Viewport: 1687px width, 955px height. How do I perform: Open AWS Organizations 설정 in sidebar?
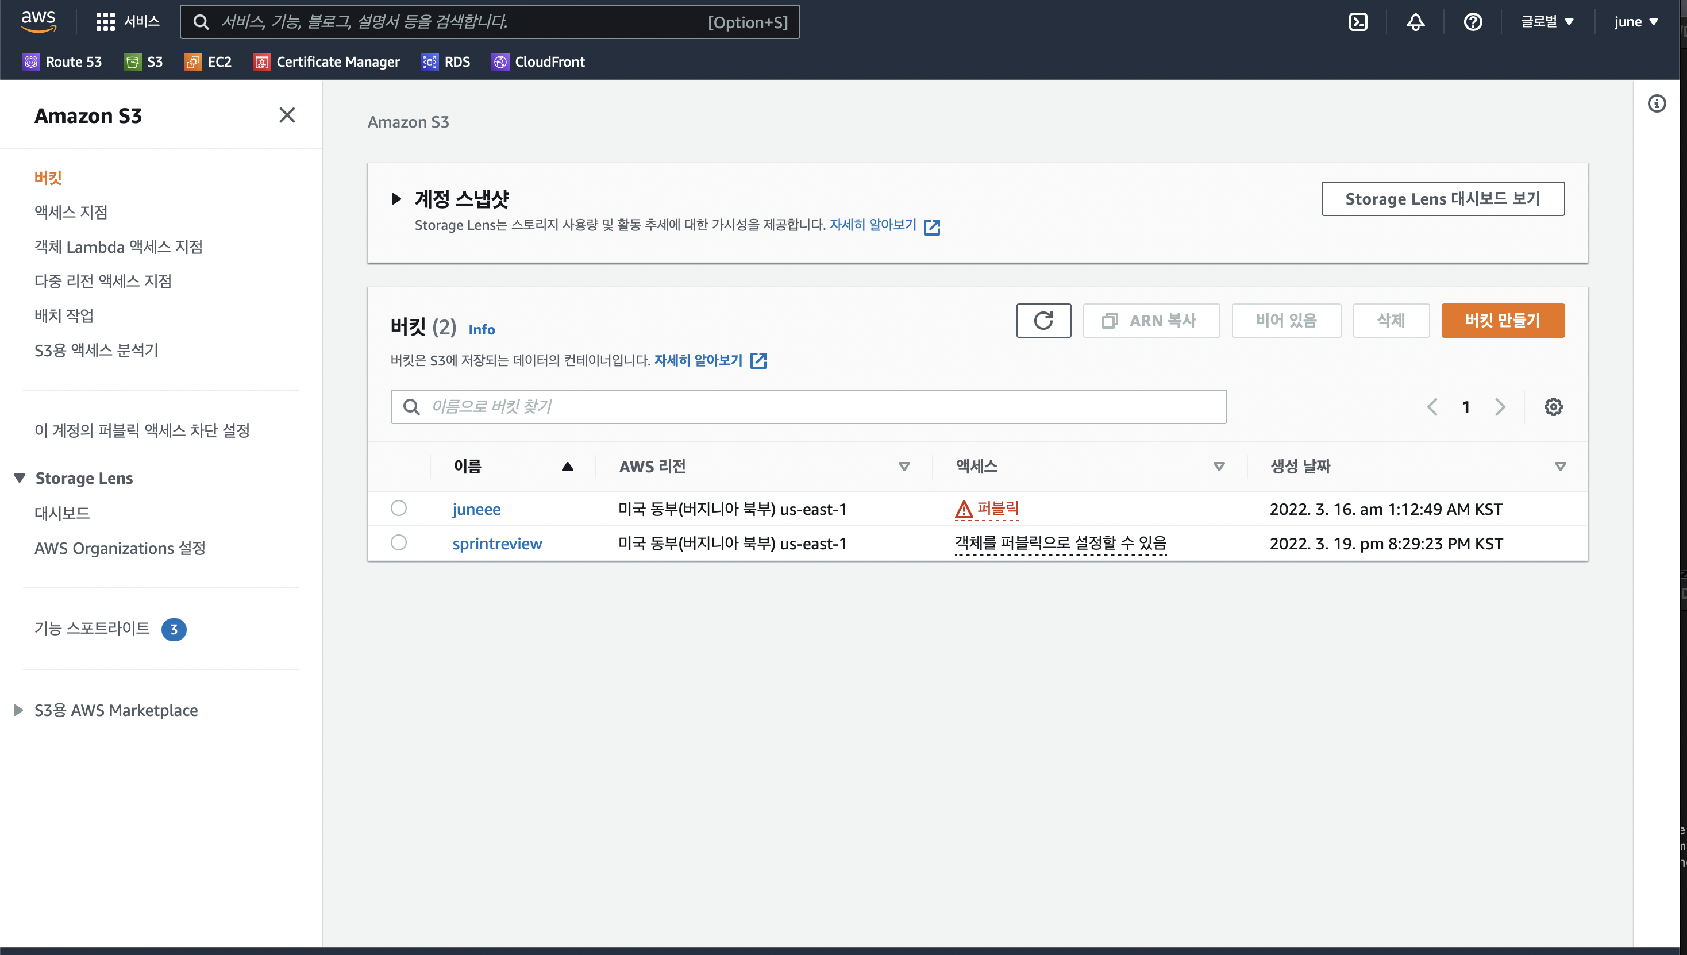click(x=120, y=548)
